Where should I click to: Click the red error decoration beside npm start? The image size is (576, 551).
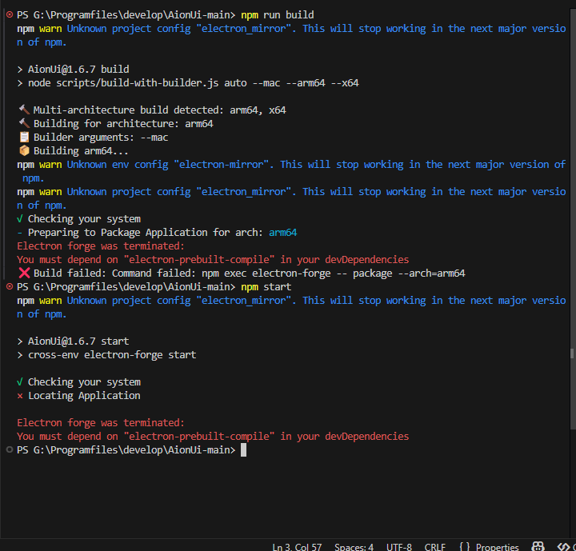click(x=10, y=286)
